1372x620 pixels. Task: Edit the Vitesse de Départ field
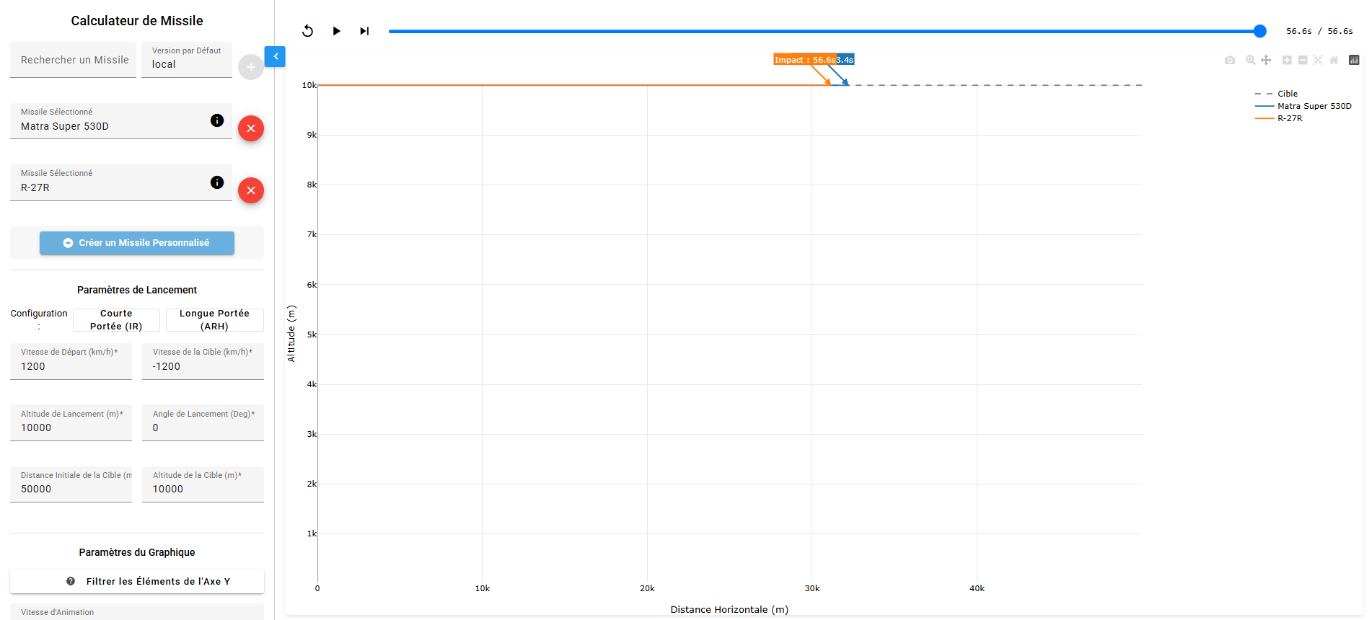click(x=71, y=361)
